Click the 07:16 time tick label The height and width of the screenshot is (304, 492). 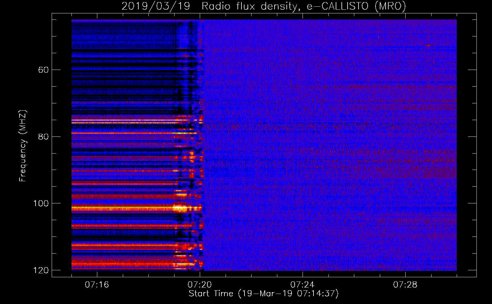(x=97, y=285)
